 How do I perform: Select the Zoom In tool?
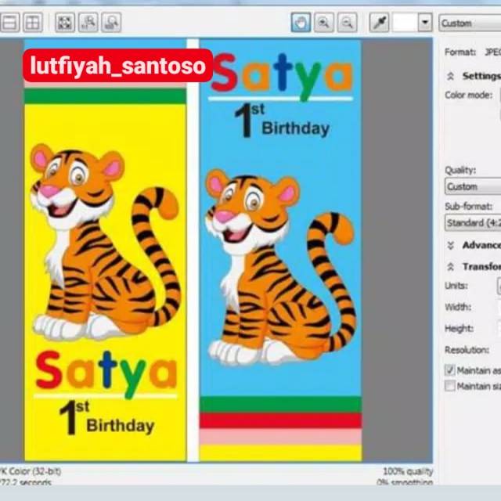pyautogui.click(x=324, y=23)
